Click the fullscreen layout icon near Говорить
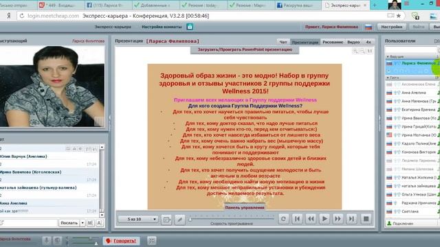 coord(151,241)
